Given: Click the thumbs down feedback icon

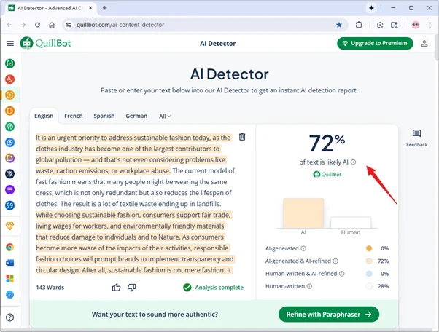Looking at the screenshot, I should tap(132, 288).
